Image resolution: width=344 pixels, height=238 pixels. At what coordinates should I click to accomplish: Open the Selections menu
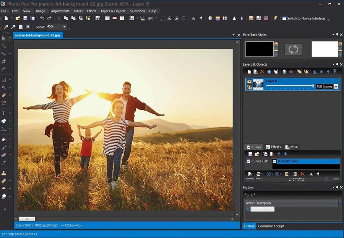tap(137, 11)
